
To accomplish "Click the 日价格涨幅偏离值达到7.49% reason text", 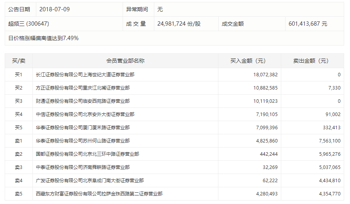I will 43,38.
